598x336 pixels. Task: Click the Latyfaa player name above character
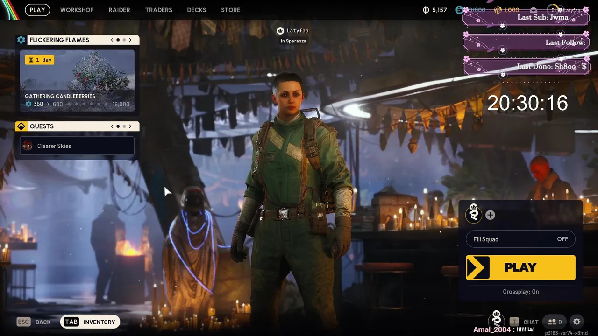[x=298, y=31]
